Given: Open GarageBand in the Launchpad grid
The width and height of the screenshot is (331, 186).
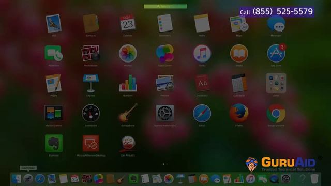Looking at the screenshot, I should coord(128,113).
